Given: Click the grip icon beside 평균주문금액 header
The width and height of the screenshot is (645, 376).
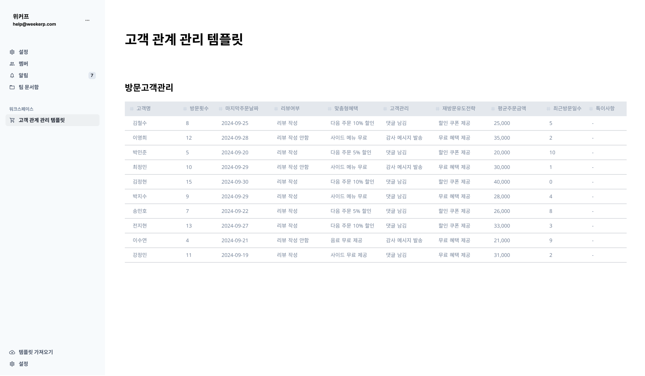Looking at the screenshot, I should [x=493, y=109].
